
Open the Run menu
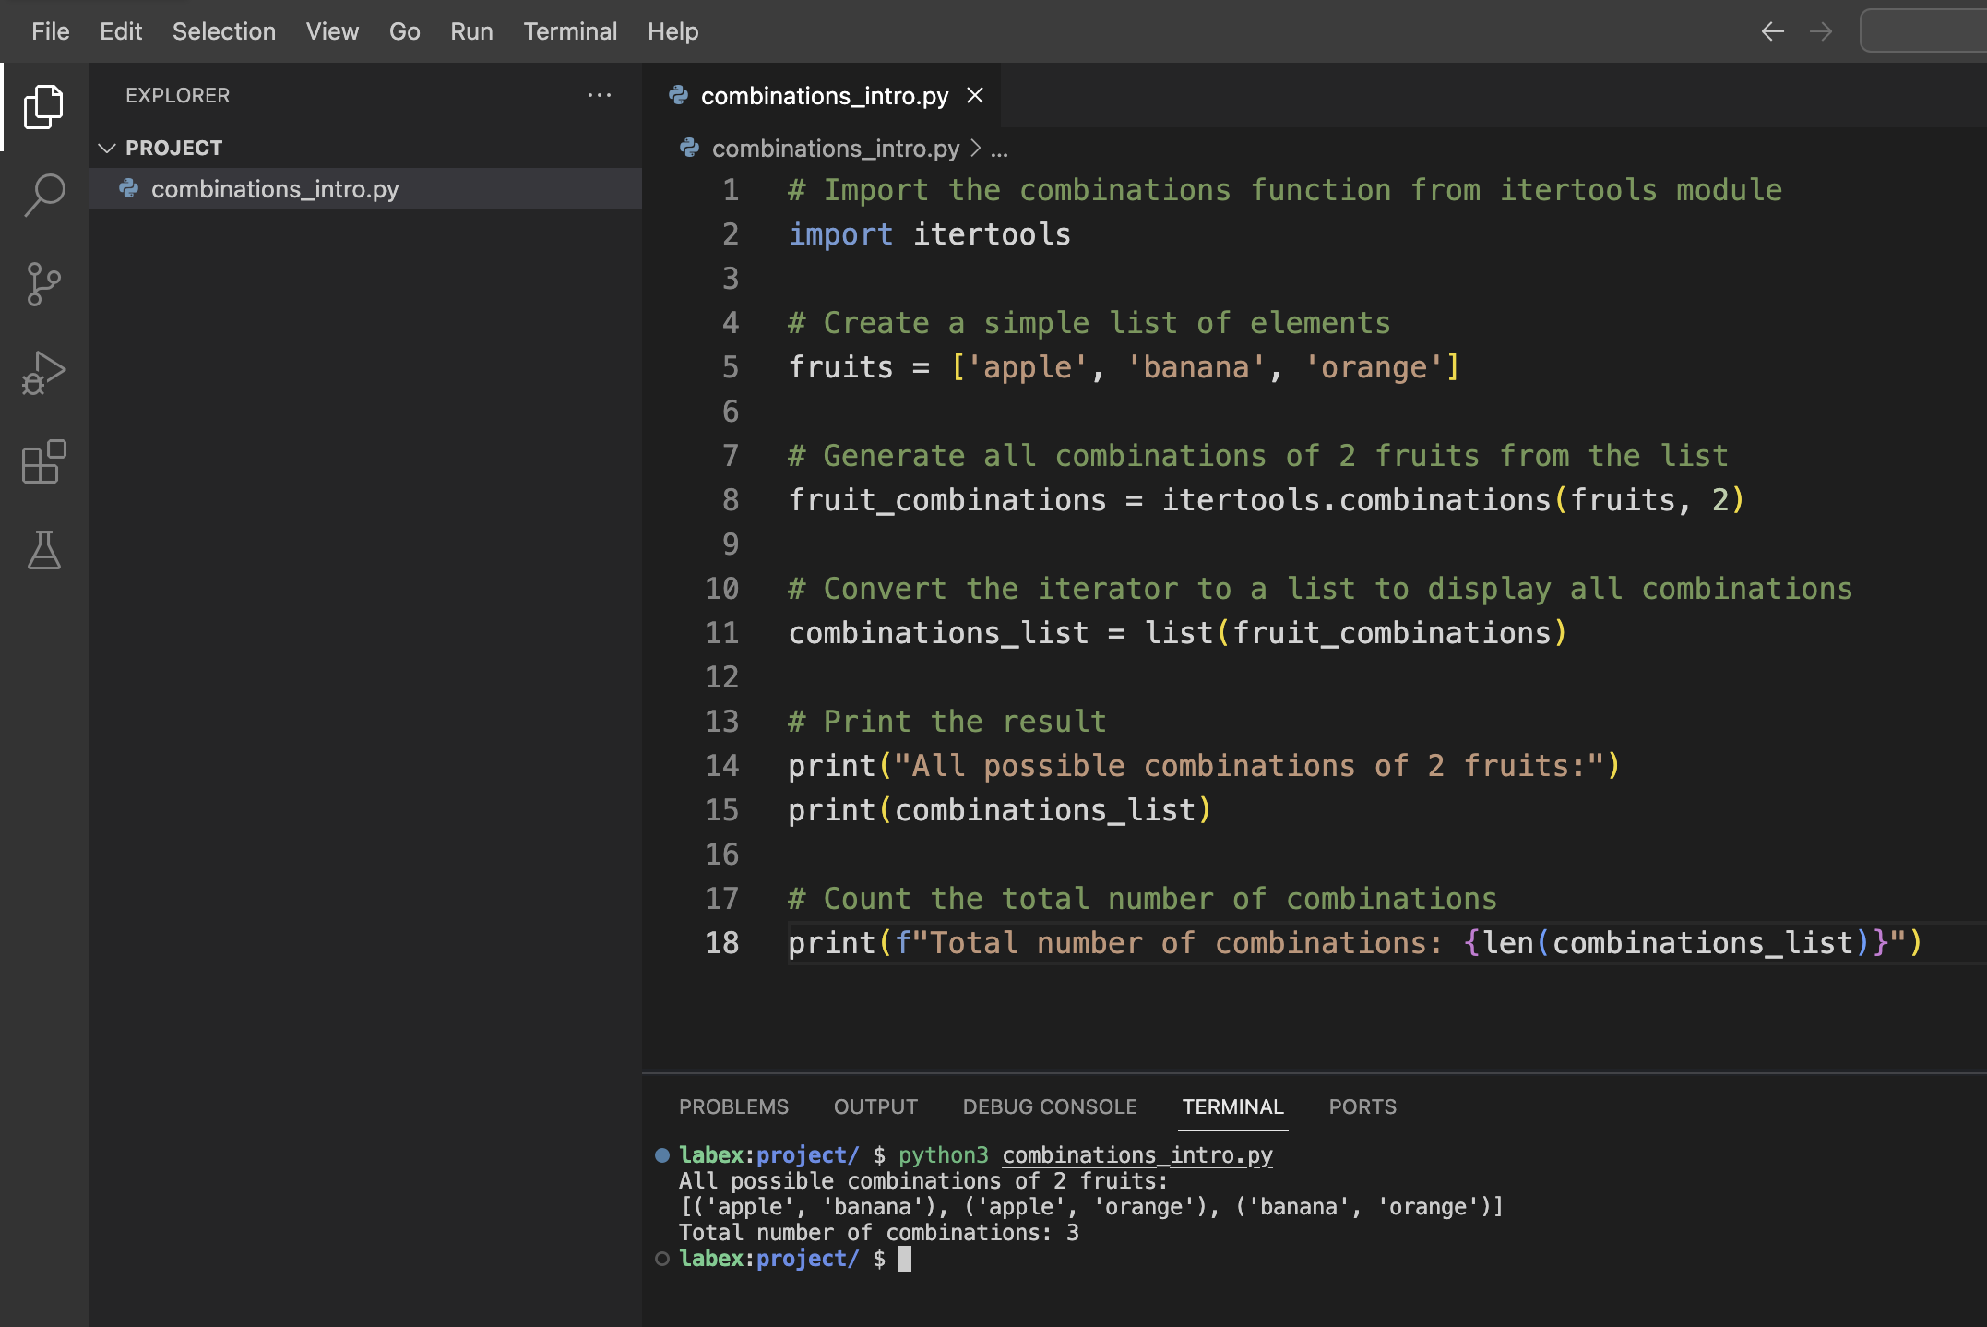[471, 31]
